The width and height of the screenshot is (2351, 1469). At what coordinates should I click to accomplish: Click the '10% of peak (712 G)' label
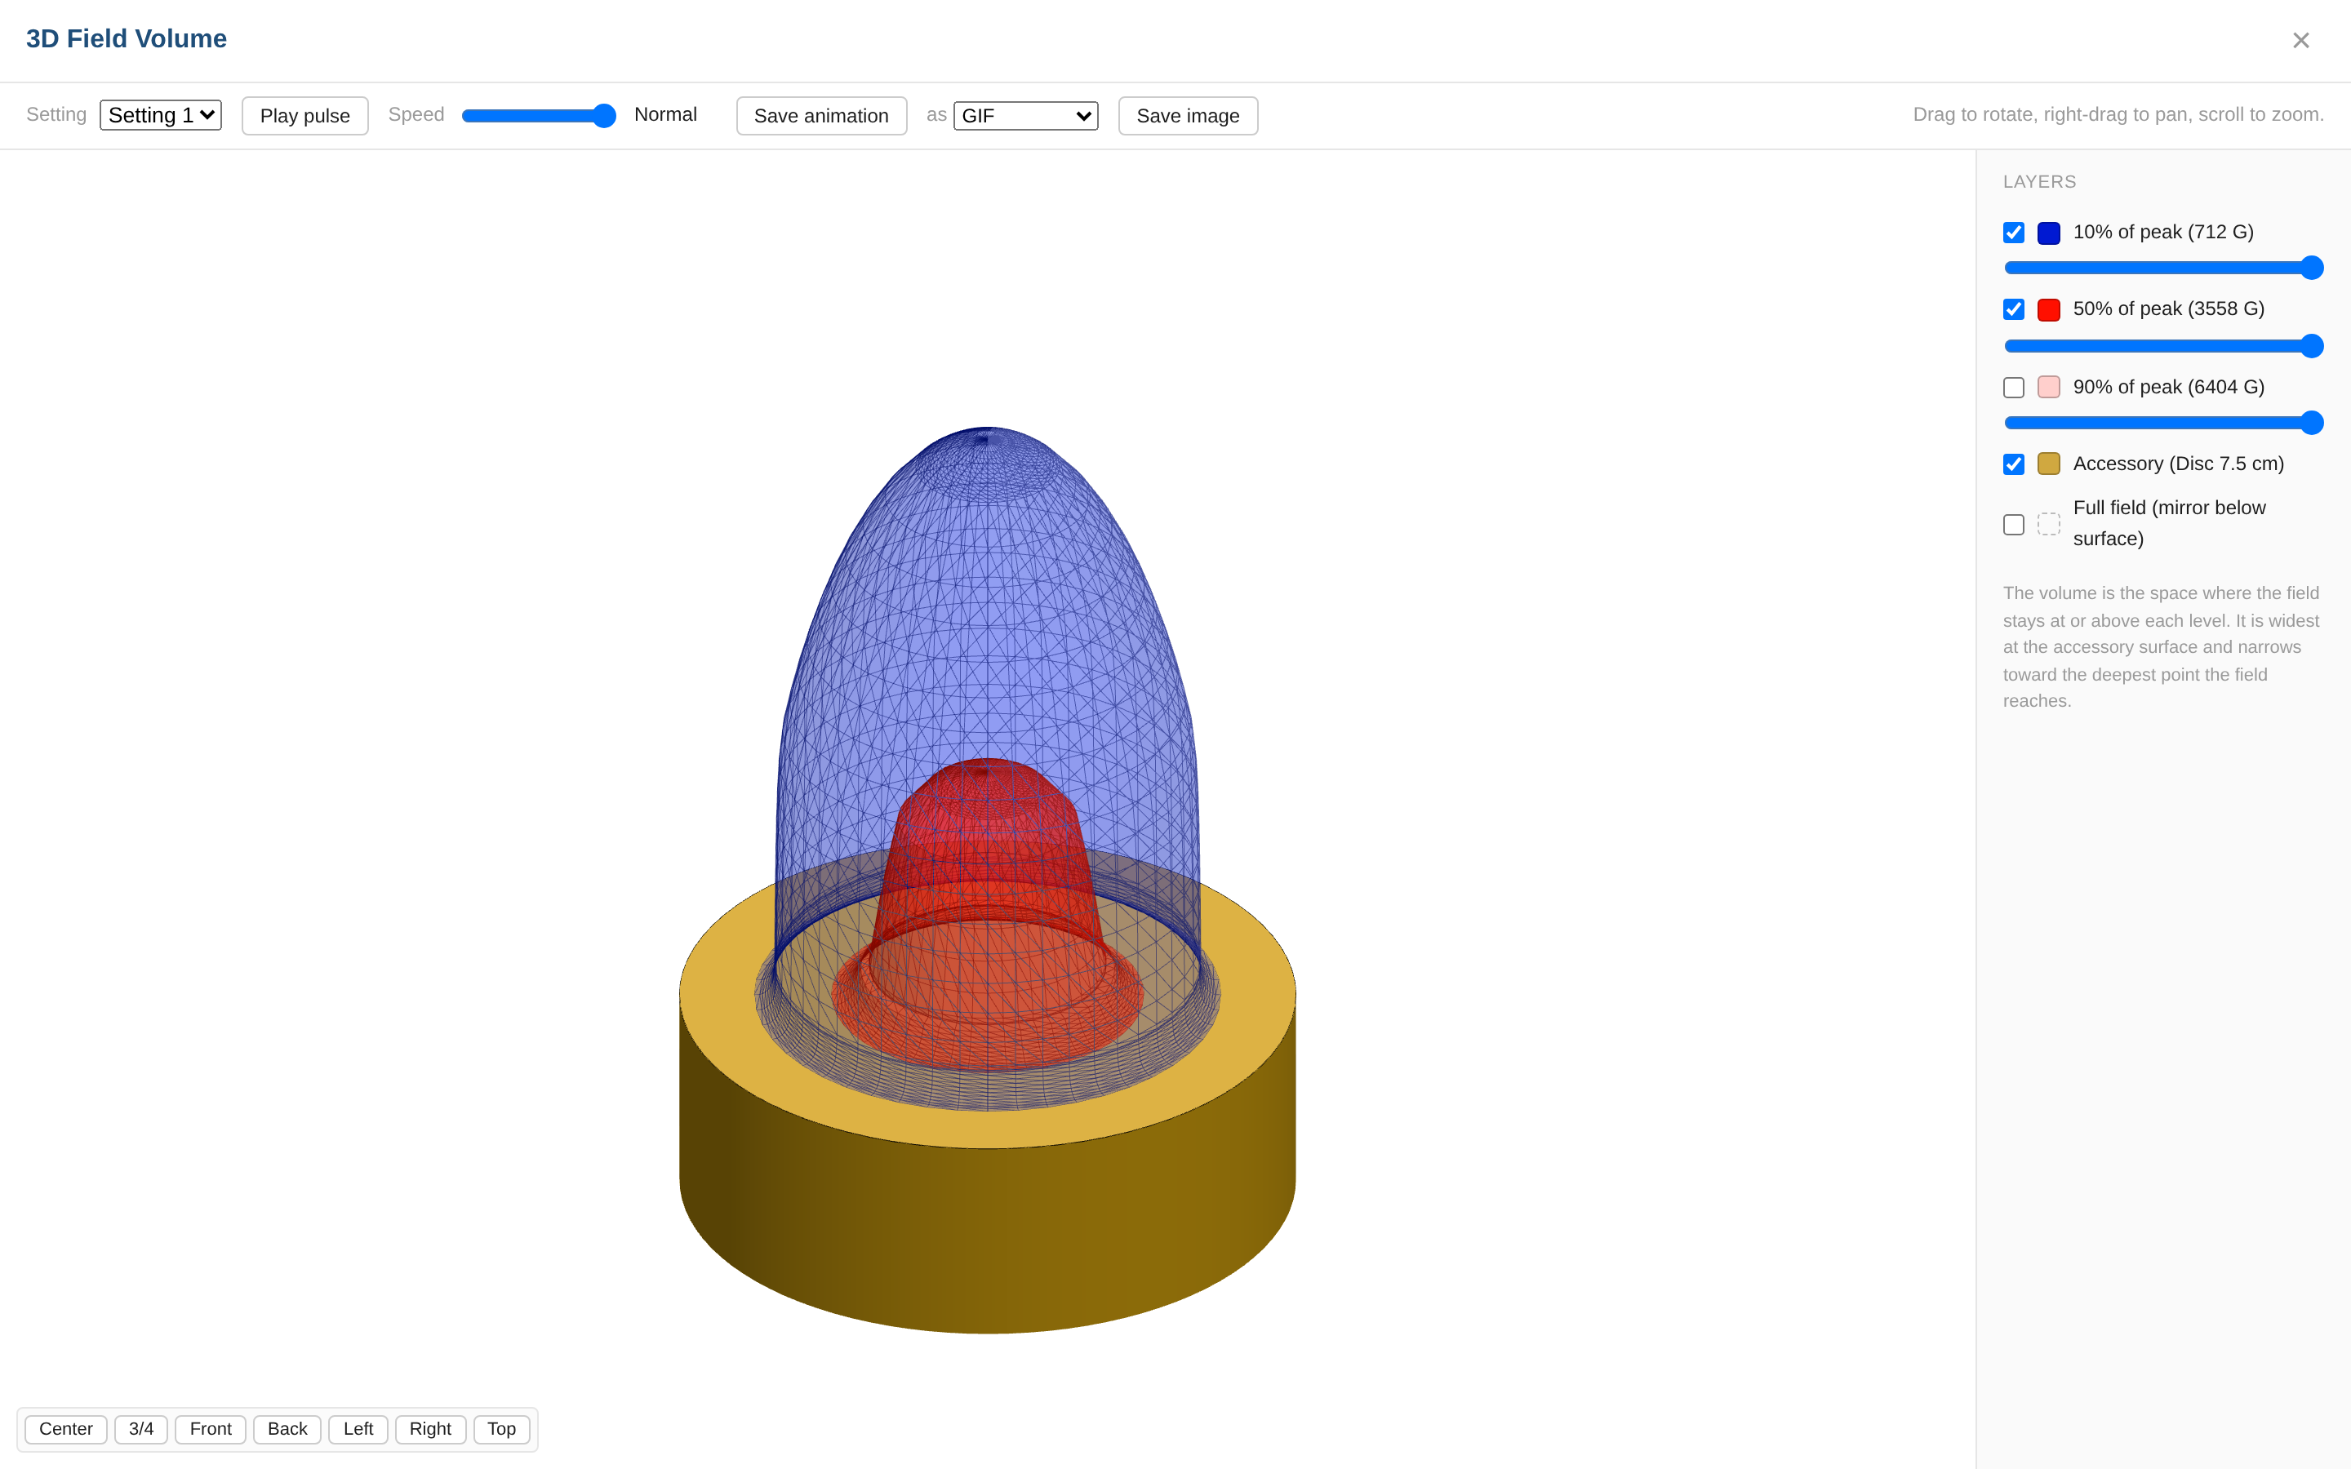tap(2163, 233)
